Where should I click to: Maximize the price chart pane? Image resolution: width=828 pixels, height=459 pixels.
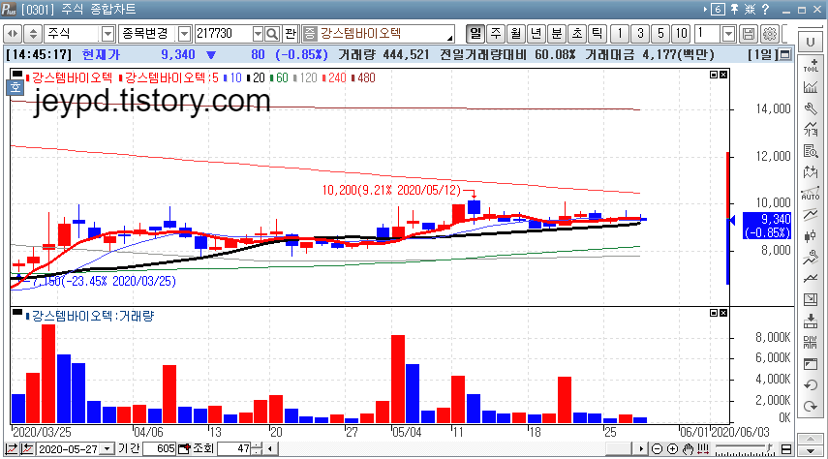714,75
